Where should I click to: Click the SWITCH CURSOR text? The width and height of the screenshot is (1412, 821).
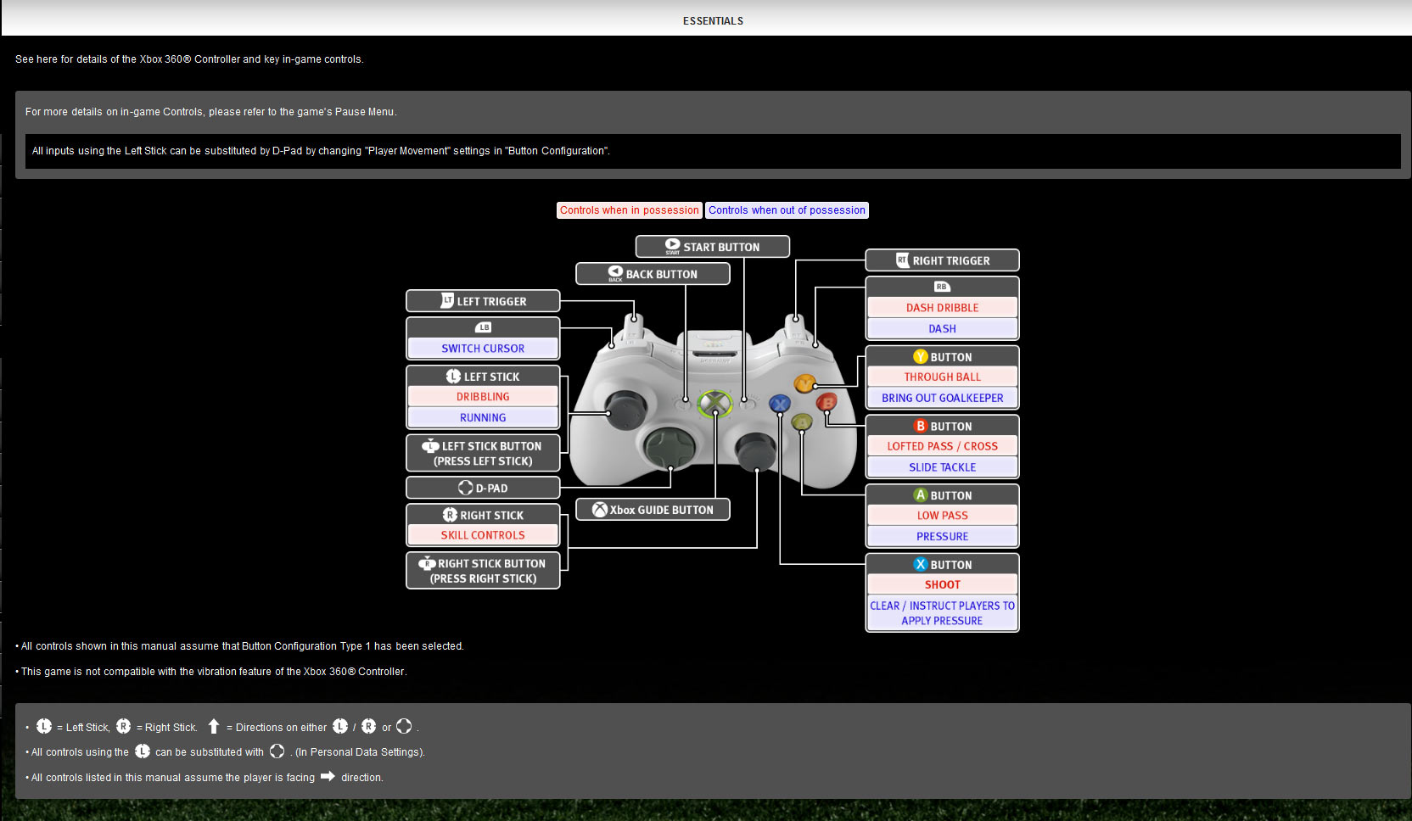click(483, 349)
